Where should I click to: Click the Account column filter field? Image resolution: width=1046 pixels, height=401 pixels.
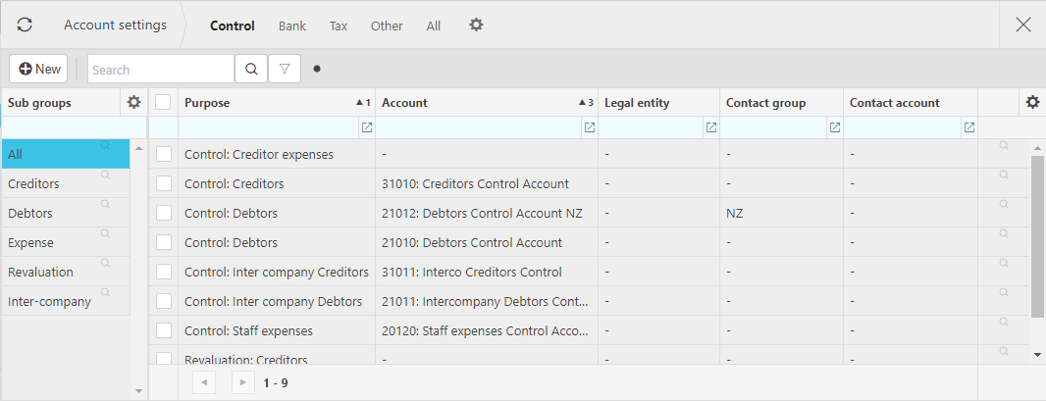(479, 127)
